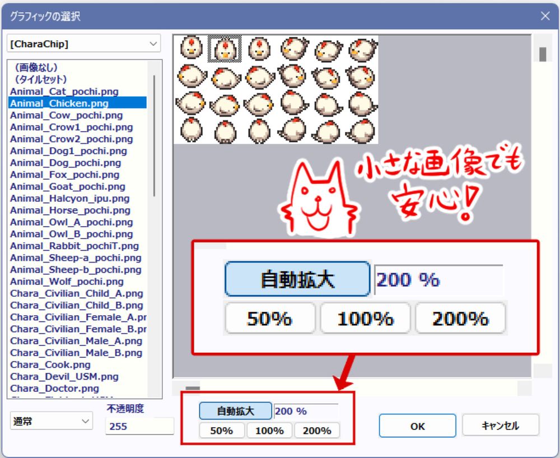
Task: Select Chara_Civilian_Child_B.png
Action: 77,305
